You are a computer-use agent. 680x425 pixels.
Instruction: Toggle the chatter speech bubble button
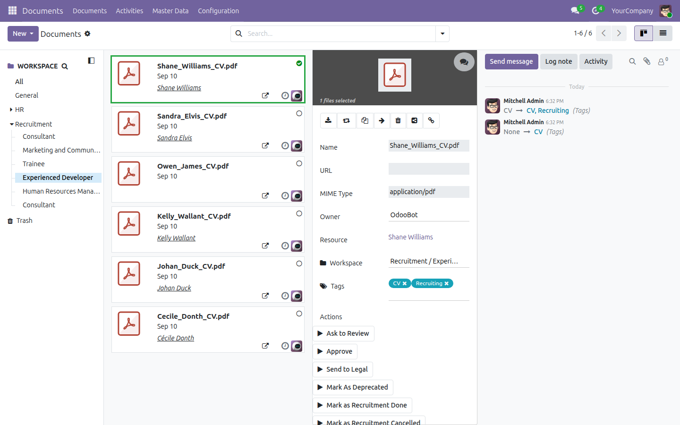pos(464,62)
